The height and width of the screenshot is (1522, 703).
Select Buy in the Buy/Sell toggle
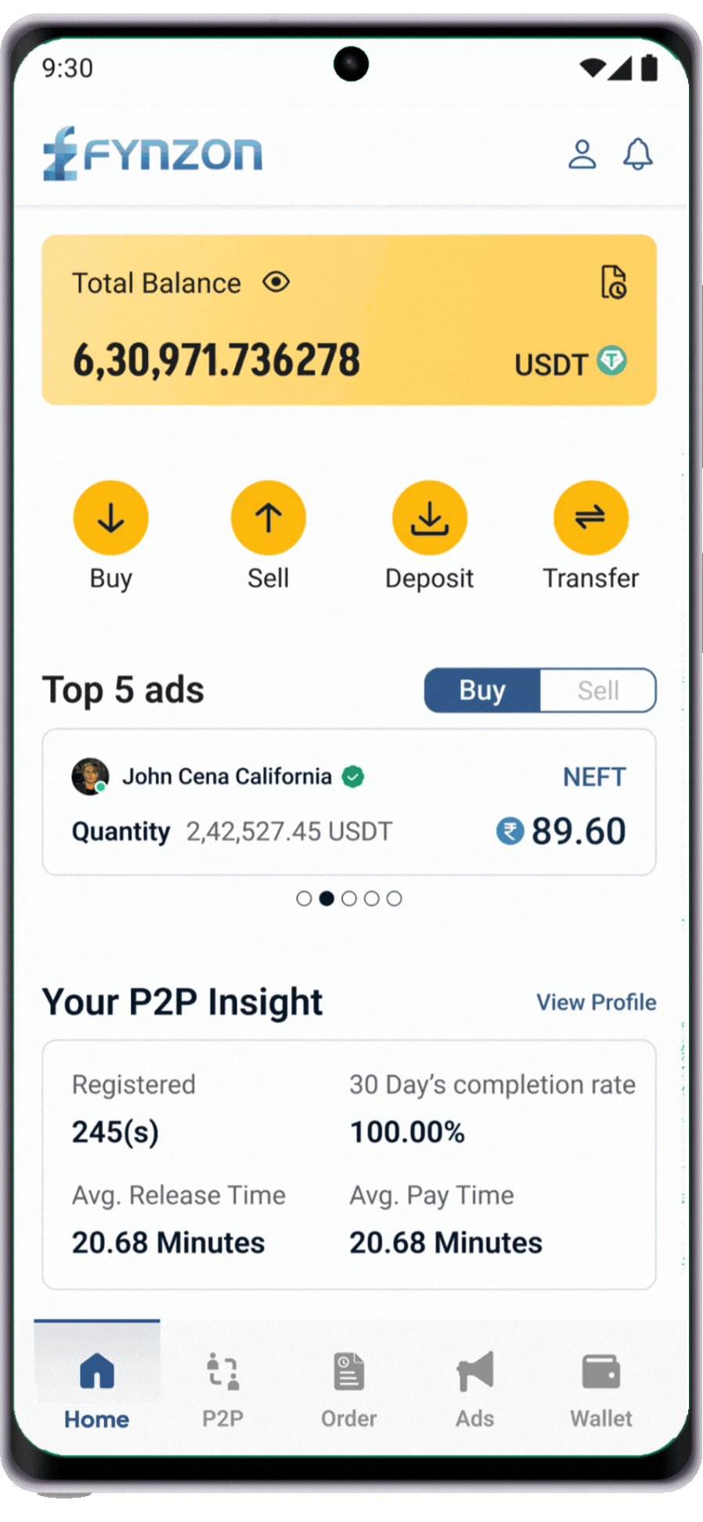(483, 690)
